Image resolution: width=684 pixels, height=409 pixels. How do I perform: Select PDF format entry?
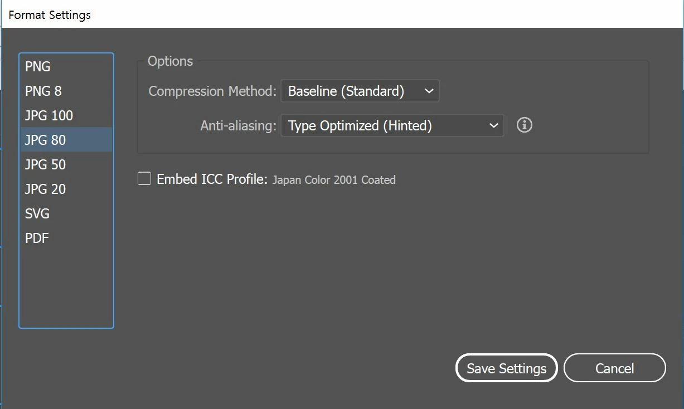point(66,238)
